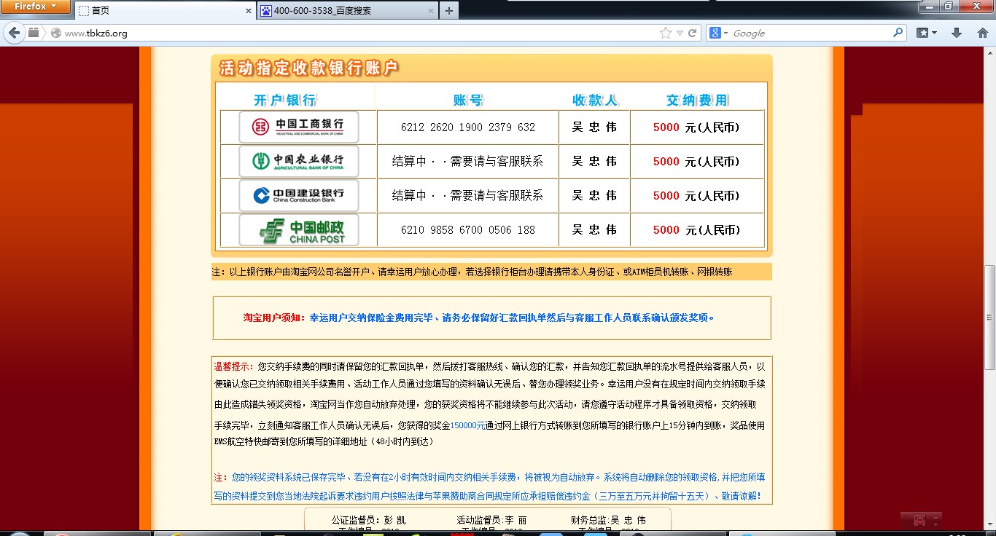The height and width of the screenshot is (536, 996).
Task: Click the red 温馨提示 label
Action: click(x=234, y=367)
